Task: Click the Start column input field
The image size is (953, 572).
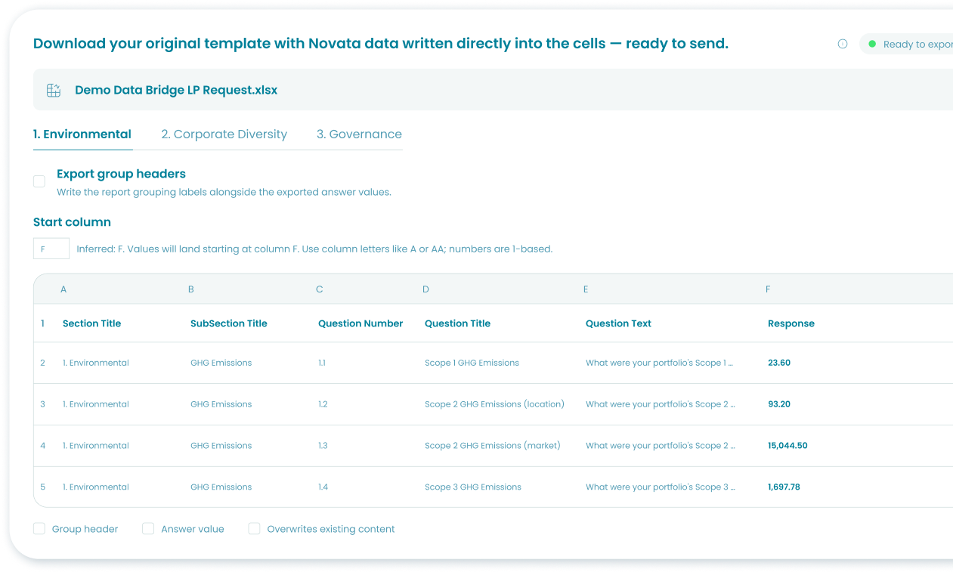Action: pyautogui.click(x=51, y=249)
